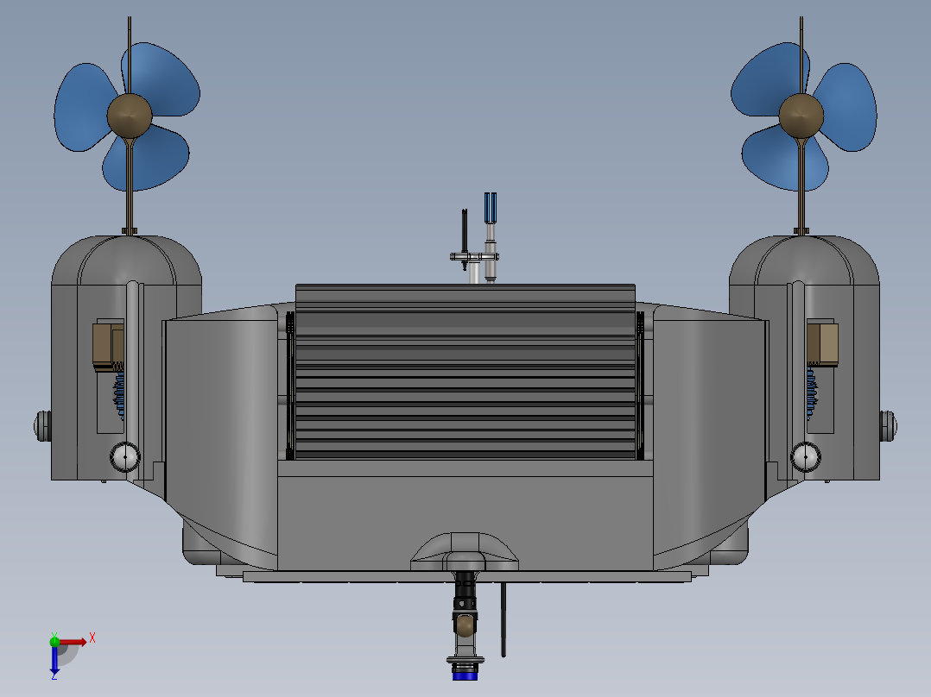Select the left propeller's brown hub
This screenshot has height=697, width=931.
pos(130,116)
